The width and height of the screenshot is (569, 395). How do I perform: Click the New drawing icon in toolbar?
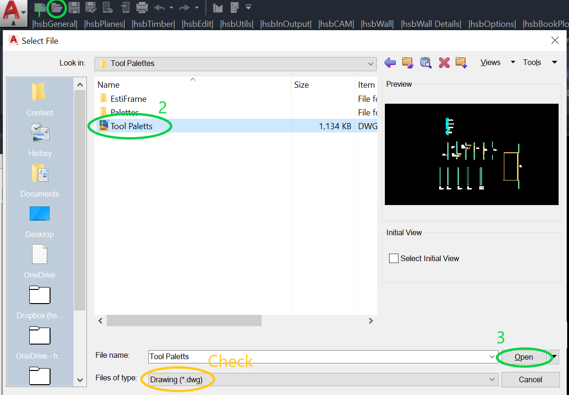41,7
